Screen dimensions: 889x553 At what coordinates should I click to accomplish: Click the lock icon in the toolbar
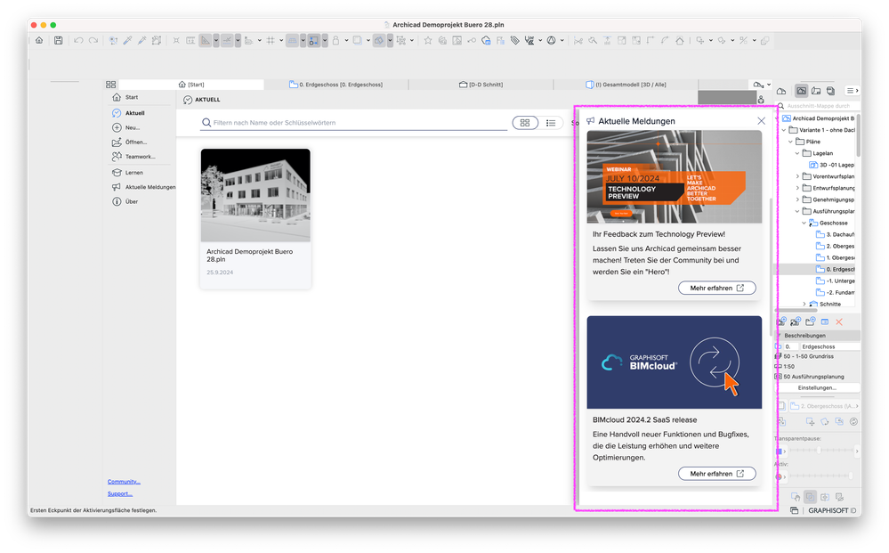[335, 40]
